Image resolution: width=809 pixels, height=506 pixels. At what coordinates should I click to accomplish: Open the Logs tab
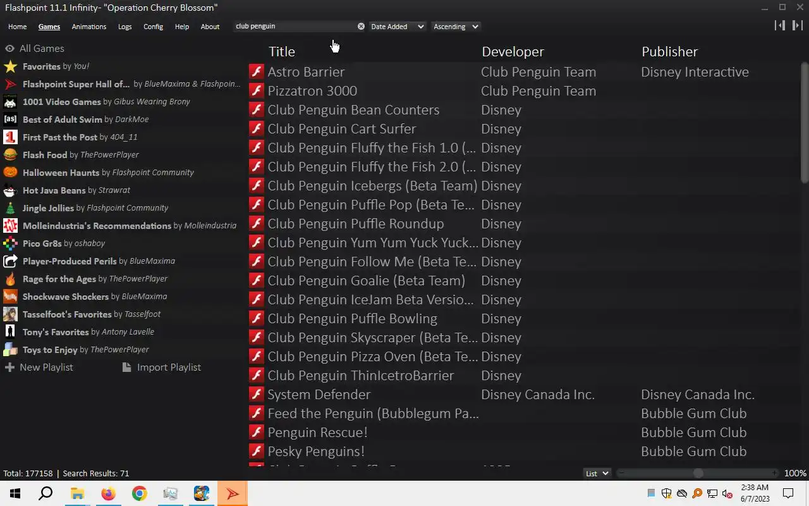pos(125,27)
